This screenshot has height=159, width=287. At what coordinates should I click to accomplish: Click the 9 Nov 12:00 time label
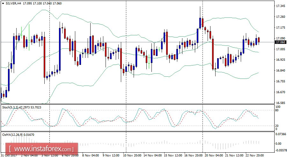click(111, 156)
